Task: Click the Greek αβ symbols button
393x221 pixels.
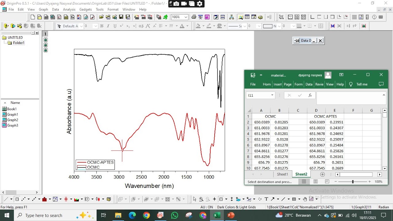Action: [x=141, y=26]
